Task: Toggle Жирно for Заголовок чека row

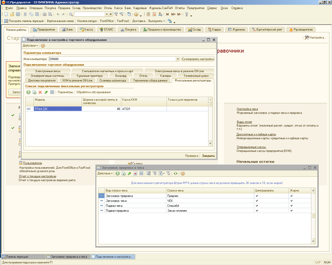Action: 291,201
